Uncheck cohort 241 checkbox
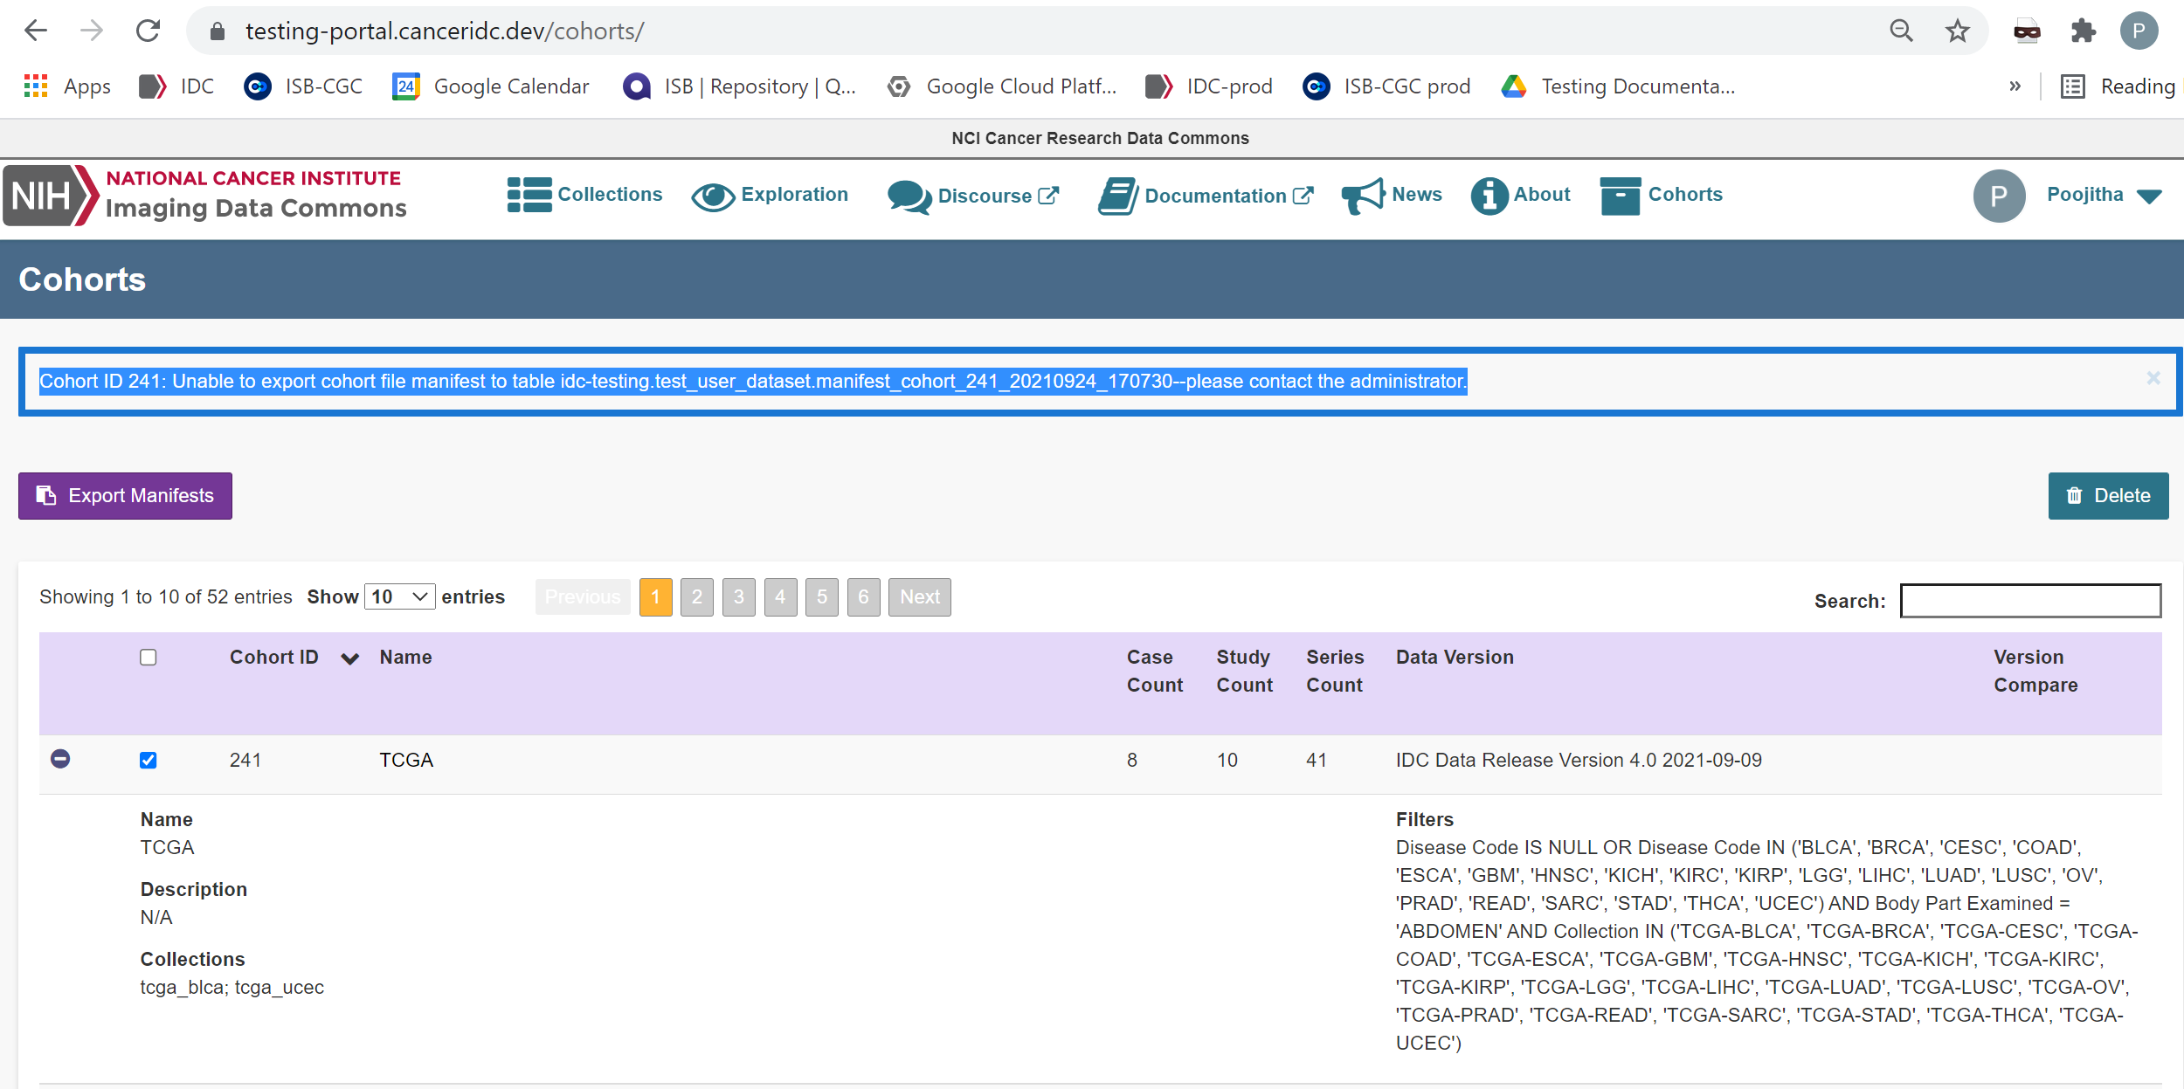The image size is (2184, 1089). (149, 761)
